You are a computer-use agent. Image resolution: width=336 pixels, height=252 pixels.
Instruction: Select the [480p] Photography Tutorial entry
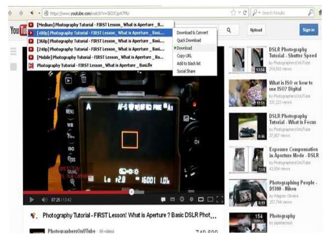click(100, 33)
